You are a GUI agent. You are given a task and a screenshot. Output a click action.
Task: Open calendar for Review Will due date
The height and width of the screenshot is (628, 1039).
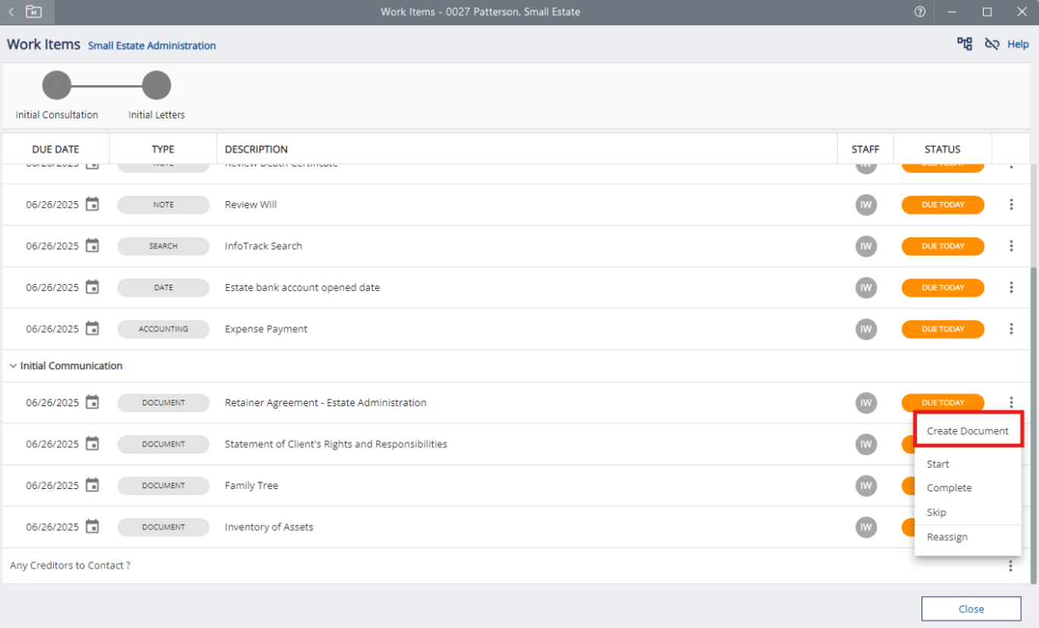tap(92, 204)
